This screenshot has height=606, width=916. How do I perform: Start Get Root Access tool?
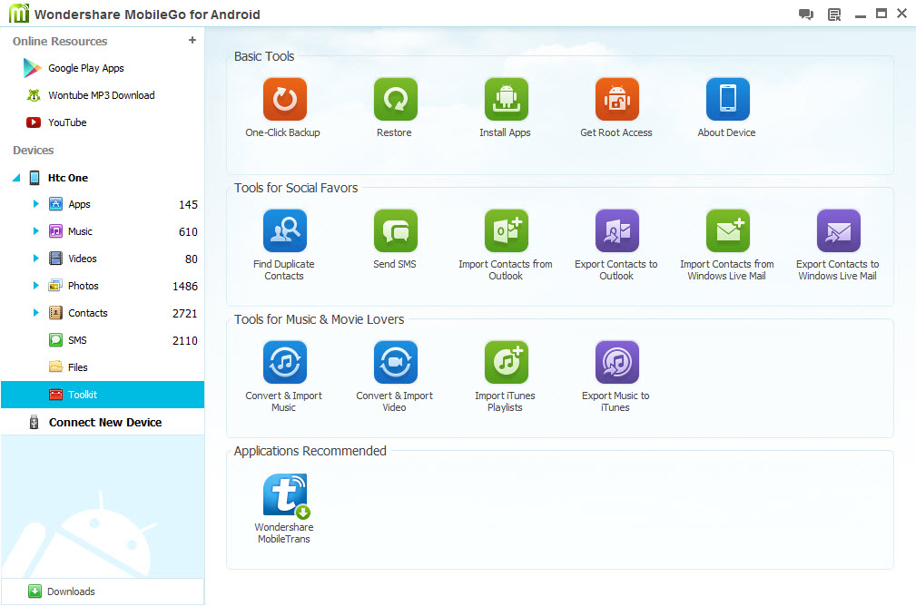click(617, 99)
